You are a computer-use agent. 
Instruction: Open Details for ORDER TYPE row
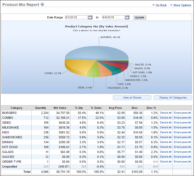click(x=166, y=162)
